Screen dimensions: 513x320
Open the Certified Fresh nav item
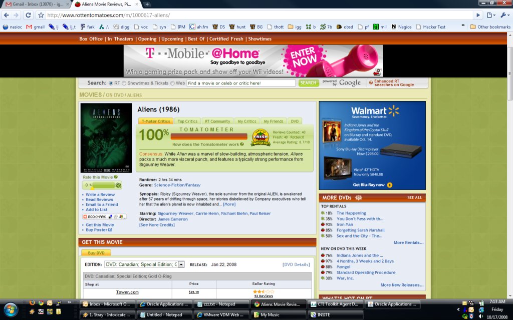pyautogui.click(x=226, y=39)
